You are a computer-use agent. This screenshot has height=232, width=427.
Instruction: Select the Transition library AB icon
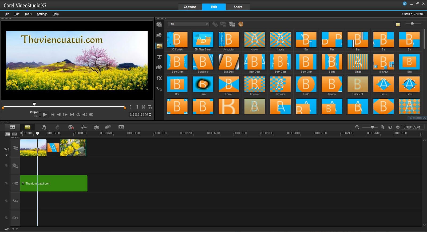pyautogui.click(x=159, y=46)
